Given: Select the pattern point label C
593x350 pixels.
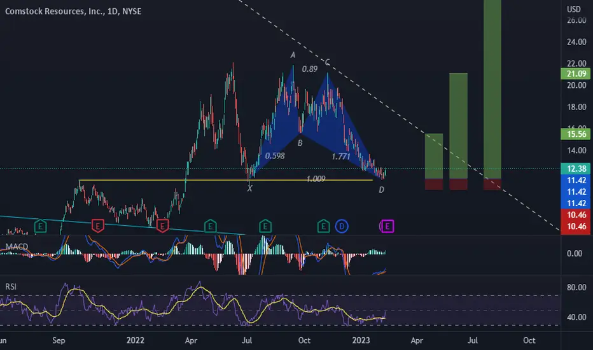Looking at the screenshot, I should 327,62.
